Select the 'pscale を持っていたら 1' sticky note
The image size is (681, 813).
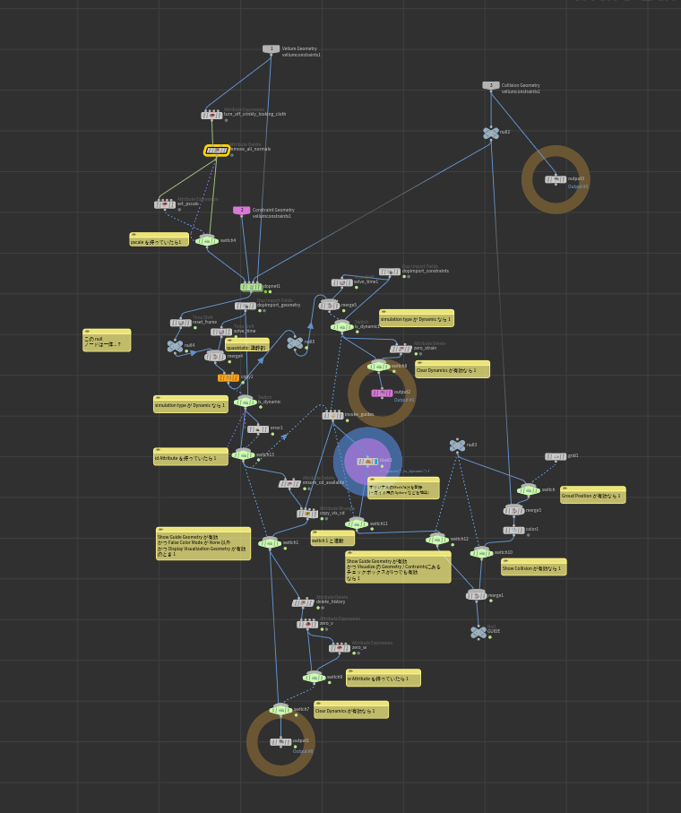coord(159,239)
